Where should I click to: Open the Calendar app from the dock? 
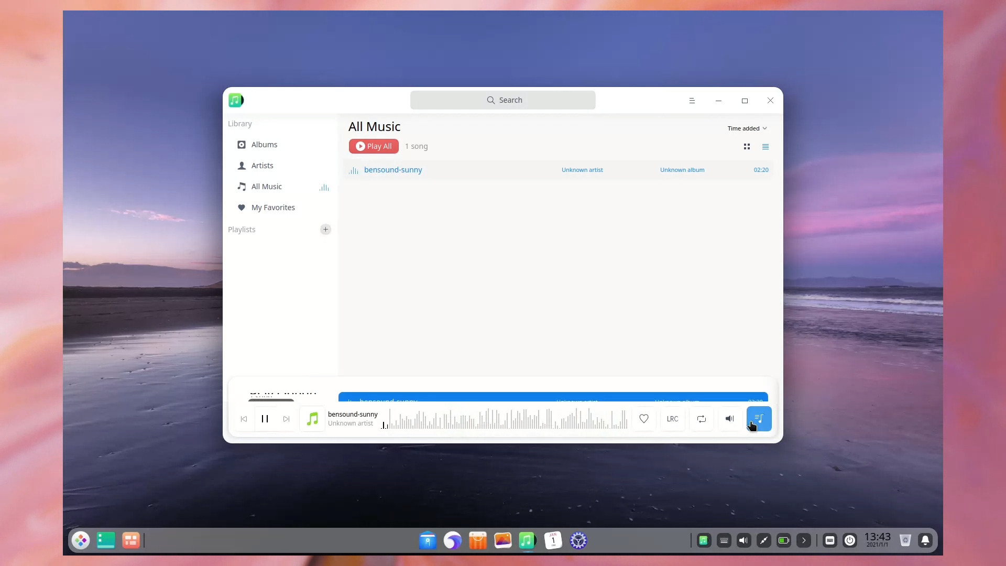click(x=553, y=540)
